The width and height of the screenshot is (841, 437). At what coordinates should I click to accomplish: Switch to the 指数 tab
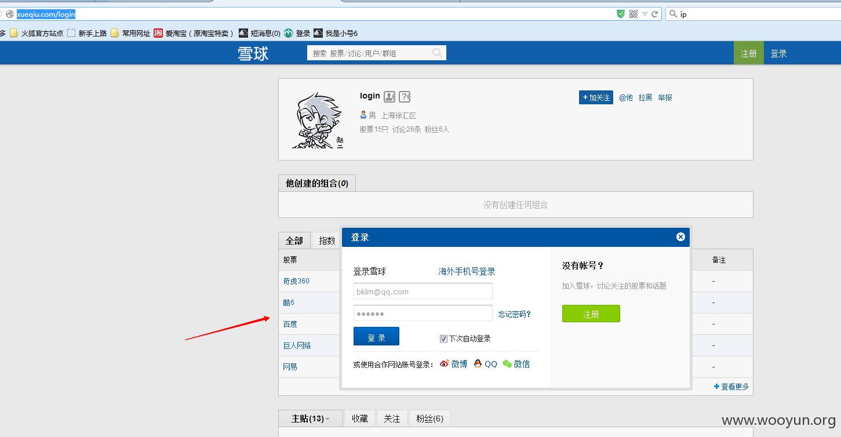(x=327, y=241)
